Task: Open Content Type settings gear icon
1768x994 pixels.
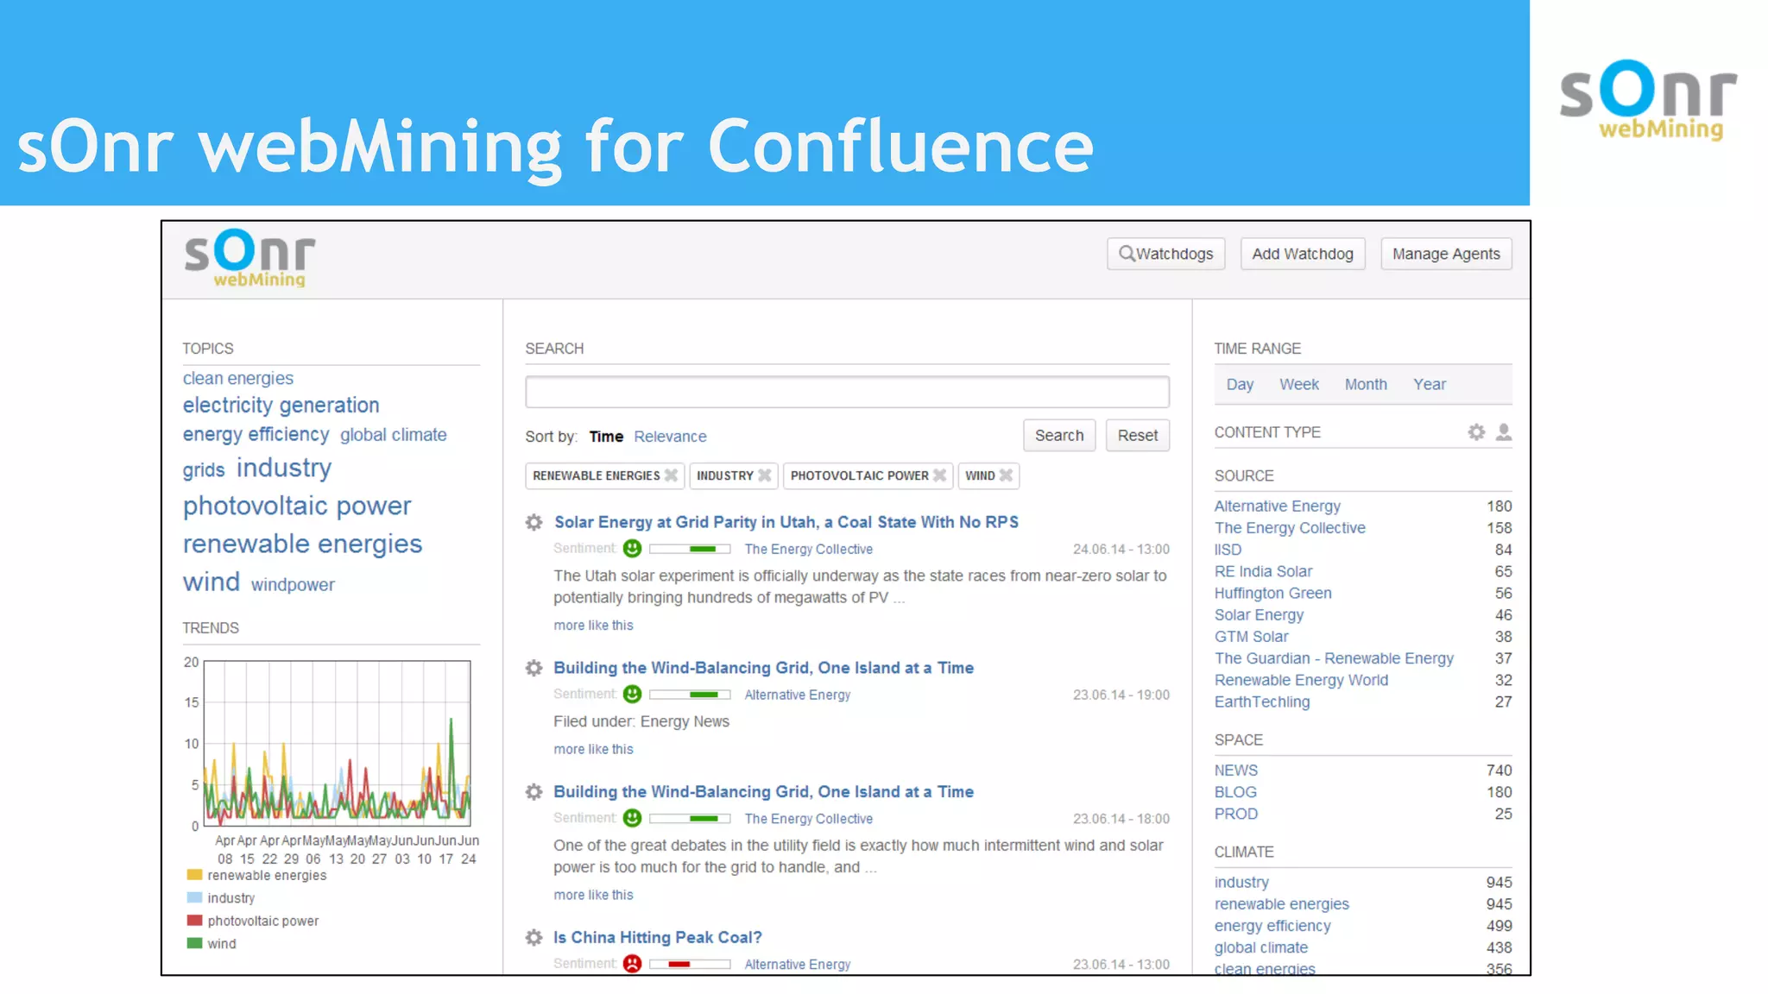Action: [x=1477, y=432]
